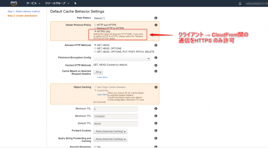Show info for Path Pattern
The height and width of the screenshot is (149, 268).
156,18
